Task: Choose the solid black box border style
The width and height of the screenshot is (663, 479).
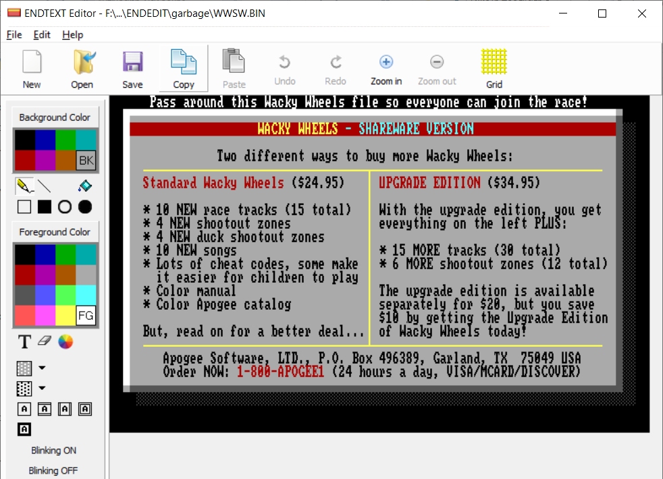Action: coord(24,429)
